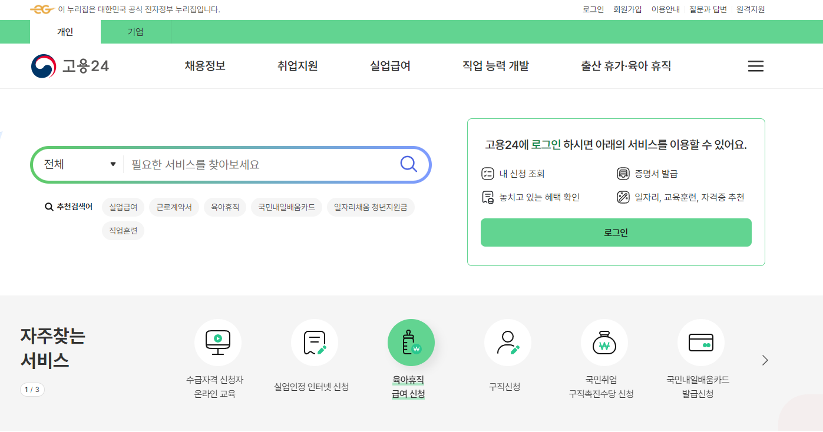823x432 pixels.
Task: Open the 출산 휴가·육아 휴직 menu
Action: 626,66
